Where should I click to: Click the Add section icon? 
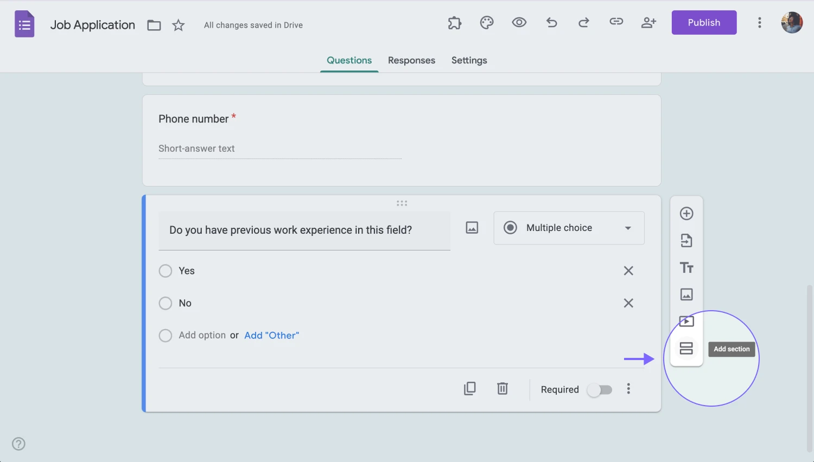pos(686,349)
